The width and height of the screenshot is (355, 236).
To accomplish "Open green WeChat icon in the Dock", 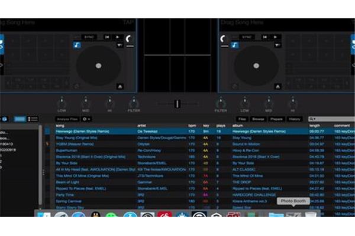I will (x=111, y=215).
